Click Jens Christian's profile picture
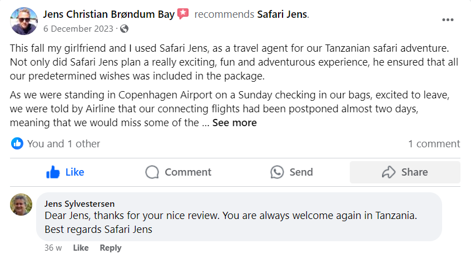This screenshot has height=254, width=471. [x=24, y=21]
